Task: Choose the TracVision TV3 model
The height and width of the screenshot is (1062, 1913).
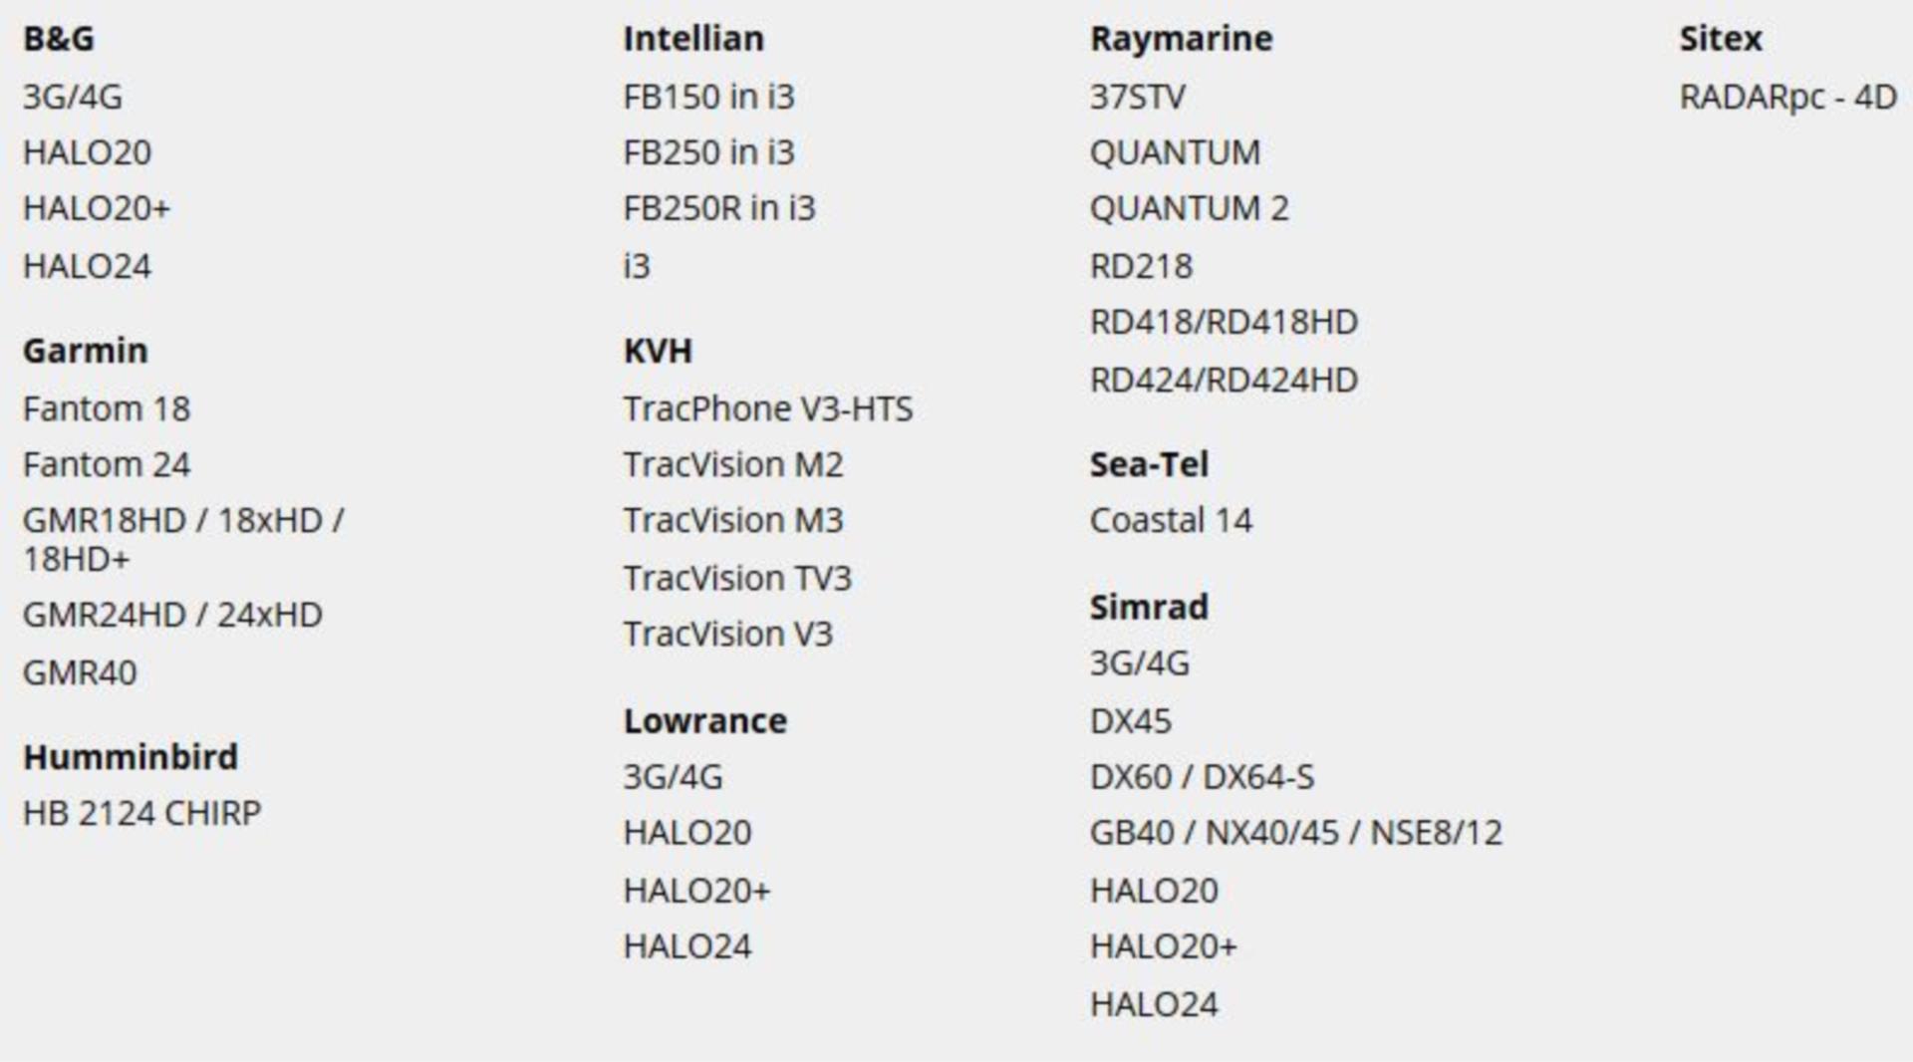Action: pos(737,579)
